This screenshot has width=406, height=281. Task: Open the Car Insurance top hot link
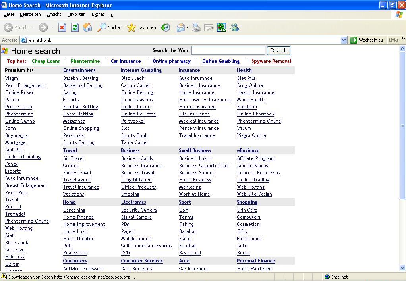(x=126, y=62)
